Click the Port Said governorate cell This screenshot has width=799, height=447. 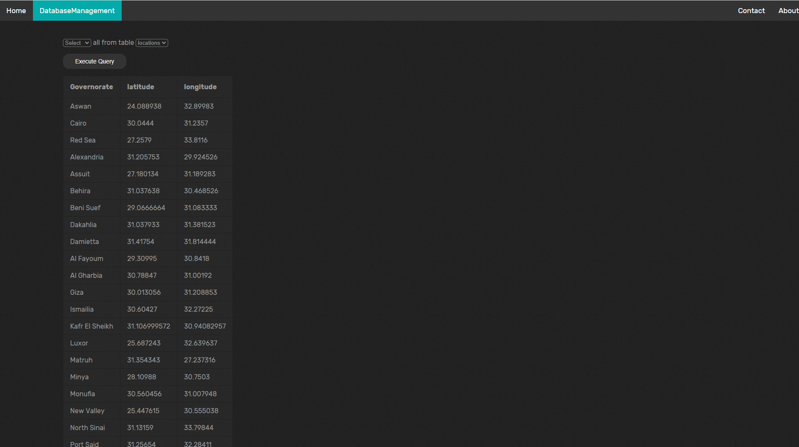pyautogui.click(x=84, y=444)
